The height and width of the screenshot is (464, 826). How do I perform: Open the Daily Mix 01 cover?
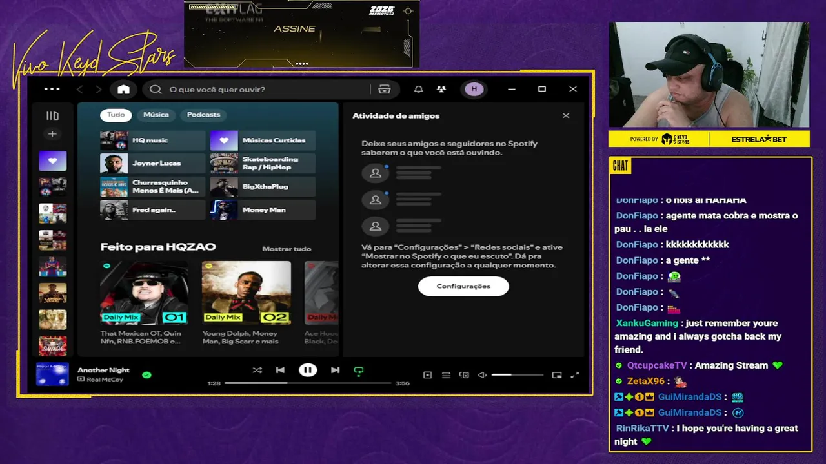(145, 293)
